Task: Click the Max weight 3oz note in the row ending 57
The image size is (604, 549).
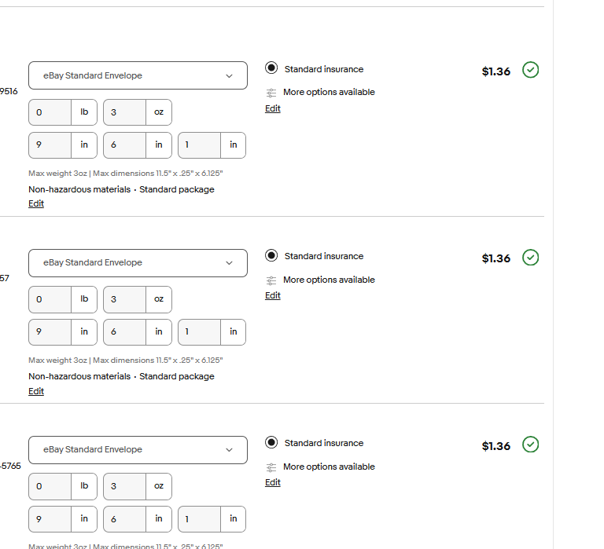Action: click(126, 361)
